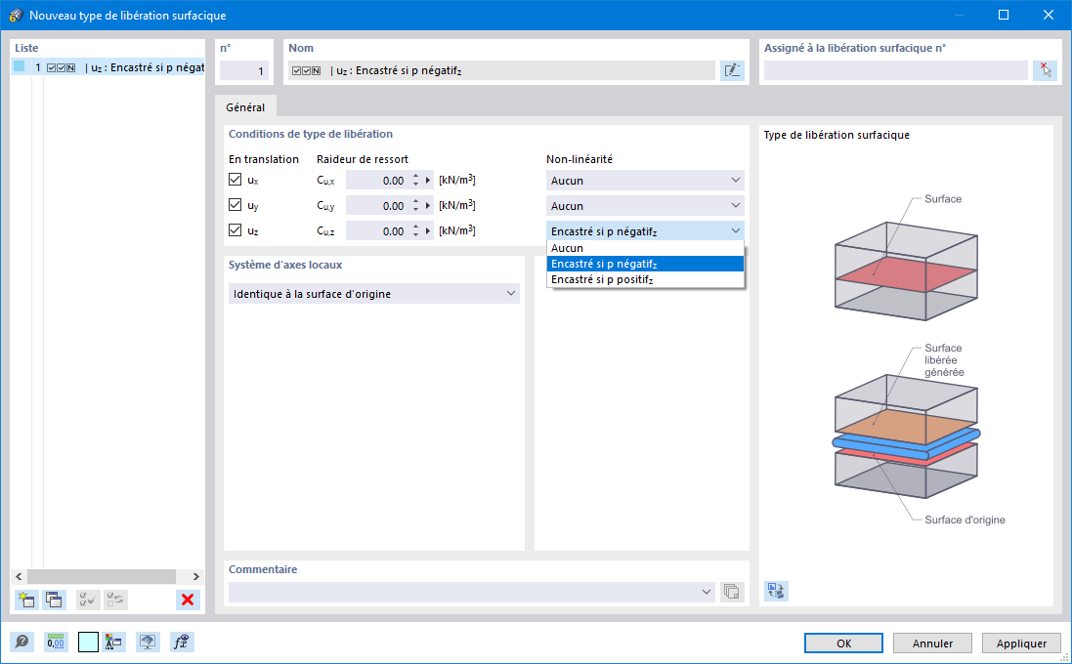Click the Annuler button
The image size is (1072, 664).
click(x=932, y=643)
